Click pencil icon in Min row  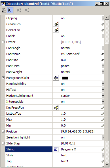pos(103,125)
